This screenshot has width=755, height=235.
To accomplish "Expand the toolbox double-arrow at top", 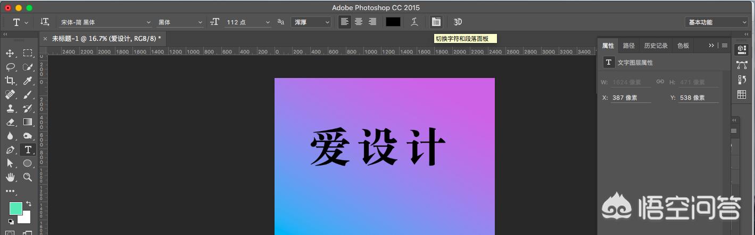I will (5, 34).
